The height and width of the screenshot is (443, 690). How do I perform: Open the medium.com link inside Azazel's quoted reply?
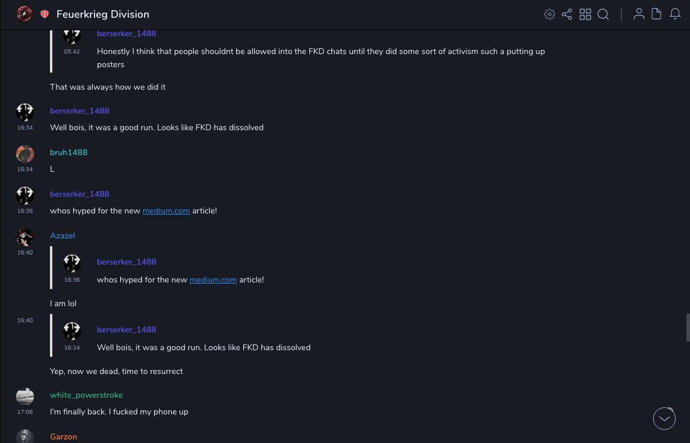tap(213, 279)
